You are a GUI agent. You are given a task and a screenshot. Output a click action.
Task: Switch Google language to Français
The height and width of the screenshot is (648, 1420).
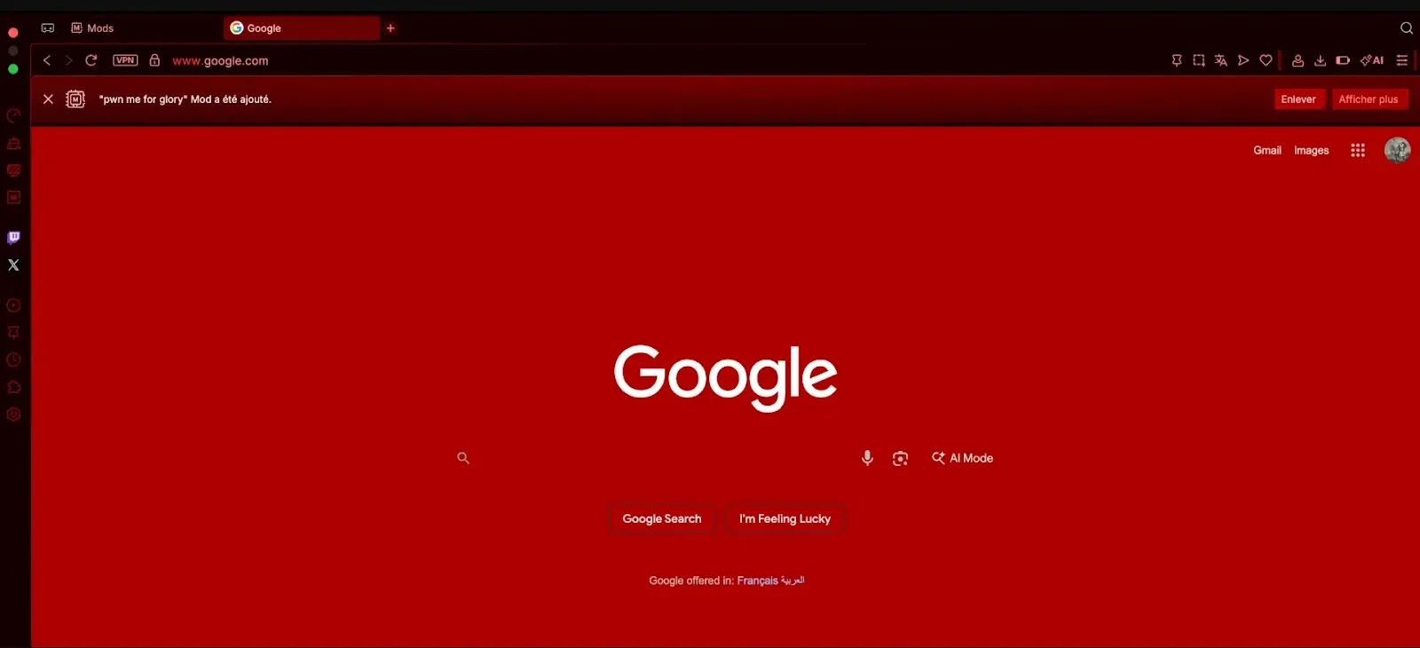point(757,581)
